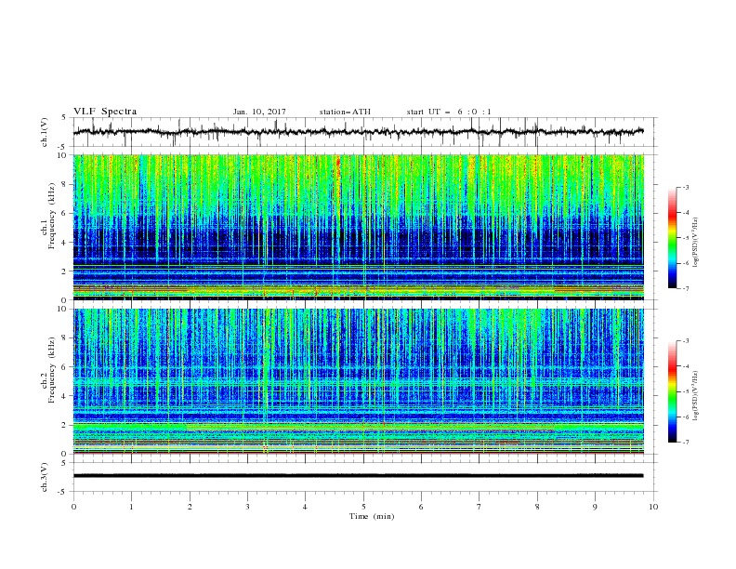Click the "-3" tick on ch.1 colorbar

click(x=686, y=187)
